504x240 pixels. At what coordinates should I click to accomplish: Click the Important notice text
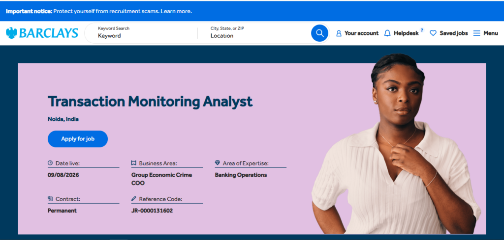29,11
